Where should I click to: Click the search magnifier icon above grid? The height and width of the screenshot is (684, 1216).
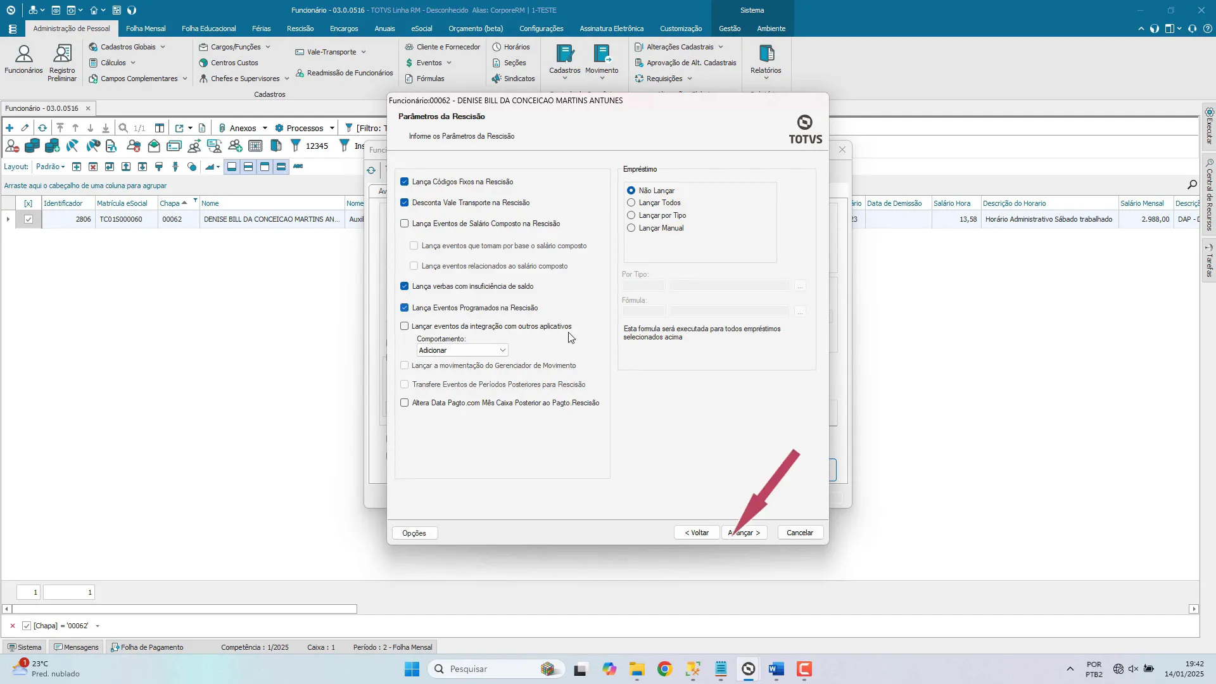1191,185
